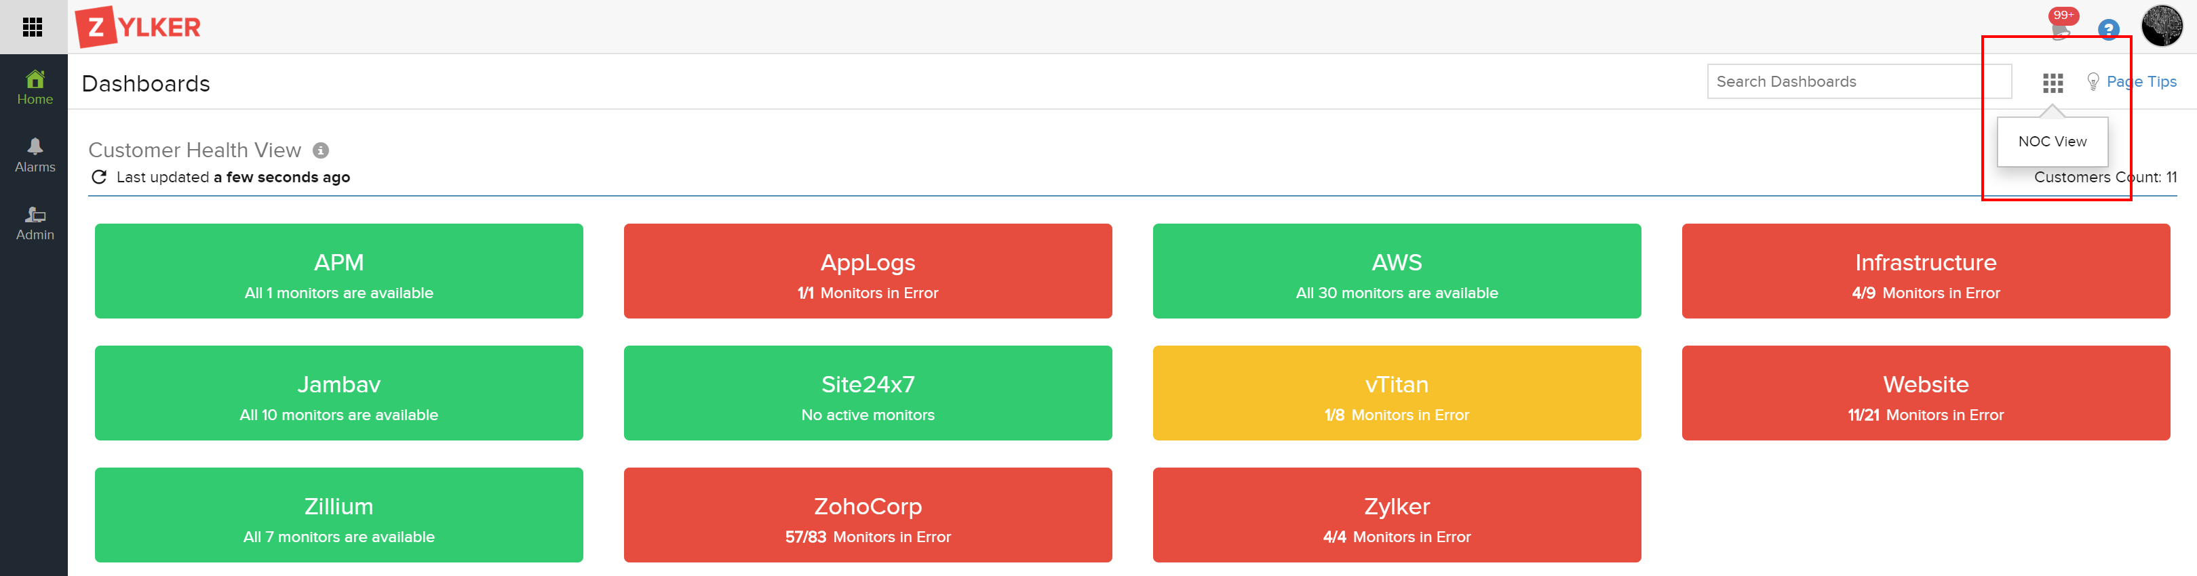This screenshot has height=576, width=2197.
Task: Open the ZohoCorp 57/83 monitors tile
Action: point(868,514)
